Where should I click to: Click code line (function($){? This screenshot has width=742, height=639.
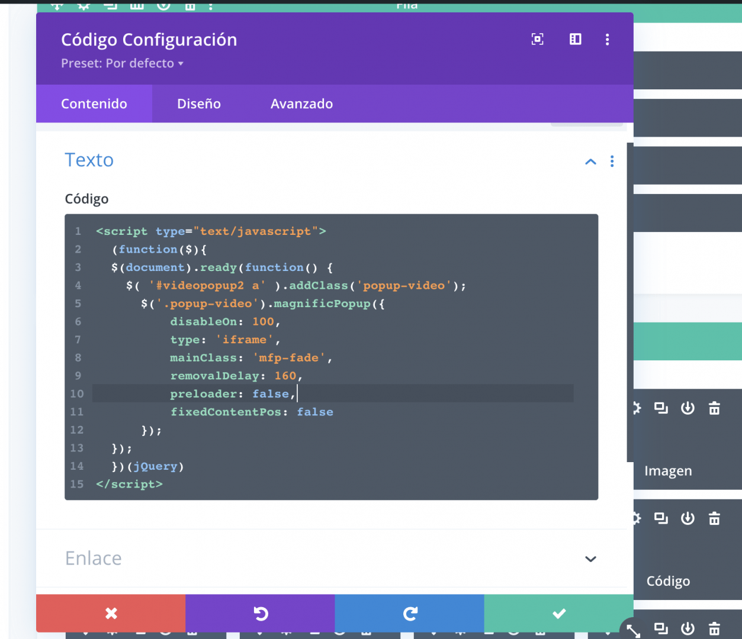click(159, 250)
